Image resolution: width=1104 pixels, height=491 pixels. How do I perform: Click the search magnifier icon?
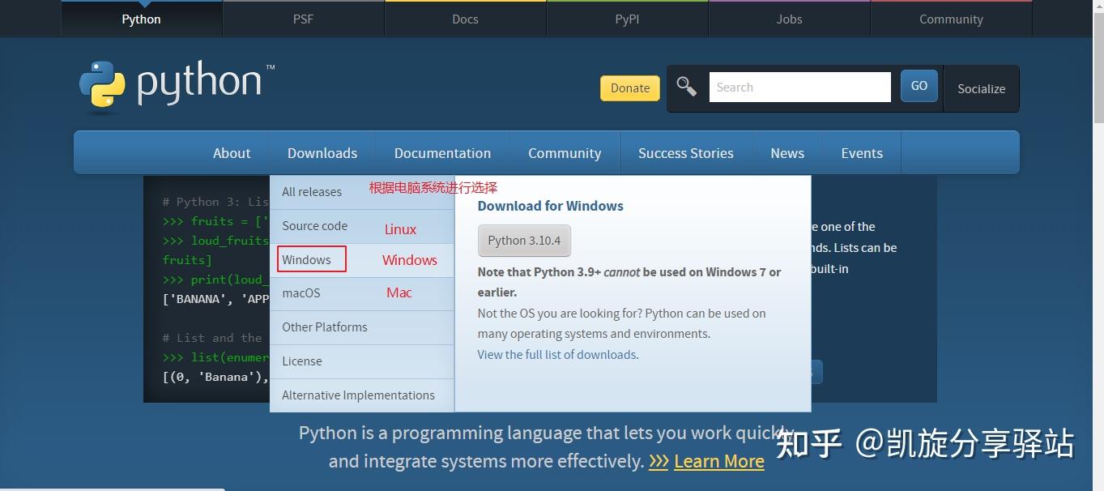point(686,87)
